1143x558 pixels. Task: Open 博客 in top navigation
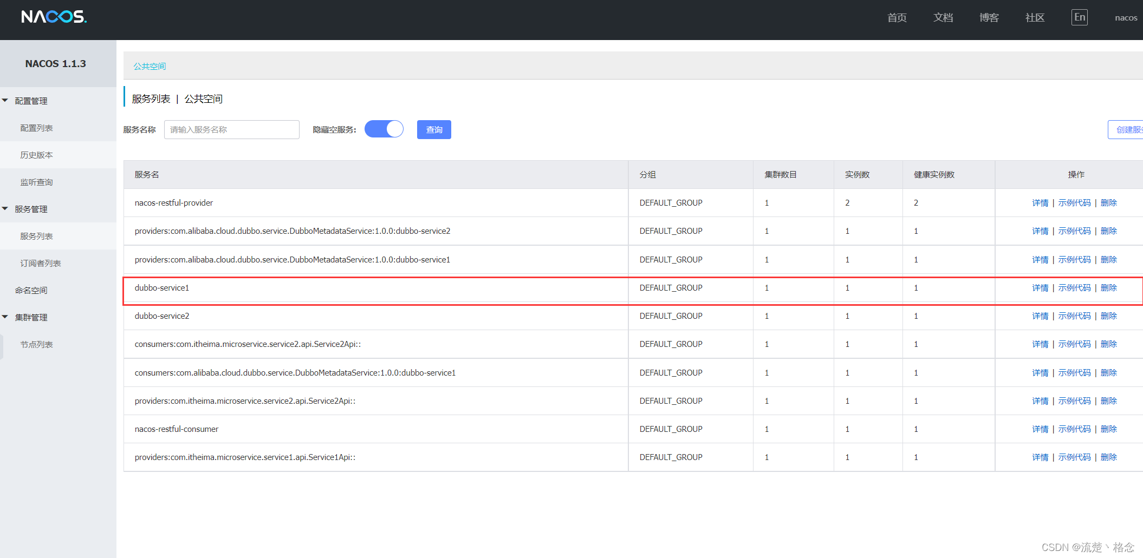pyautogui.click(x=989, y=18)
